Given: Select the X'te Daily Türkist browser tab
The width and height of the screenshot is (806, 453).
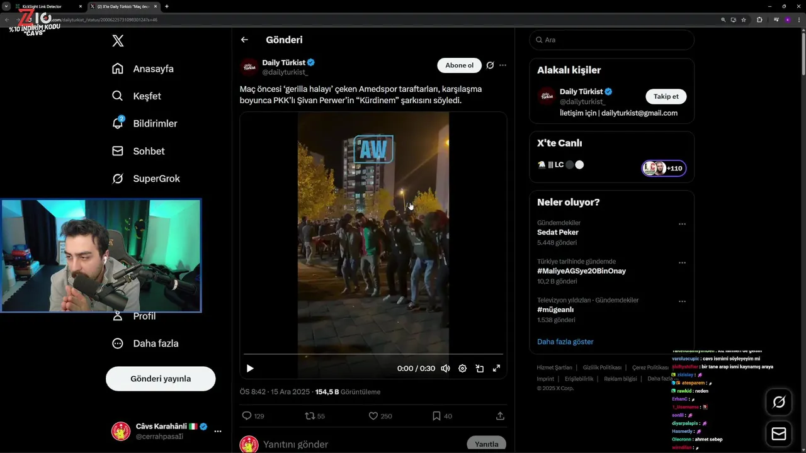Looking at the screenshot, I should [x=123, y=6].
